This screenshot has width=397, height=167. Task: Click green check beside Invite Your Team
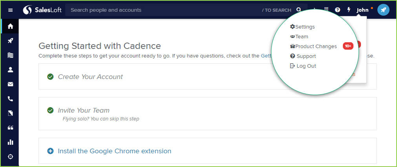pyautogui.click(x=50, y=110)
